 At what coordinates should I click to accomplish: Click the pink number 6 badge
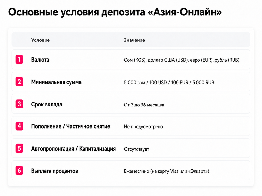pos(19,171)
